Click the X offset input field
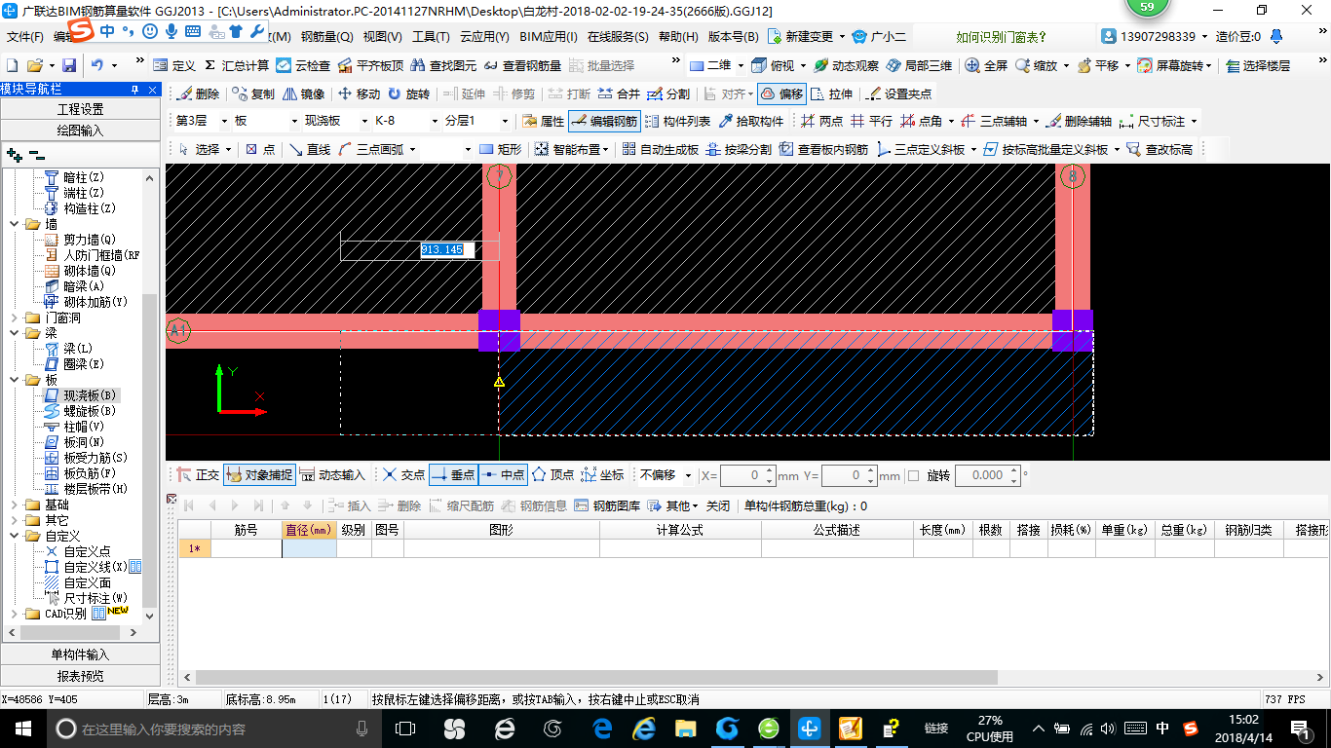Screen dimensions: 1331x748 (x=742, y=475)
